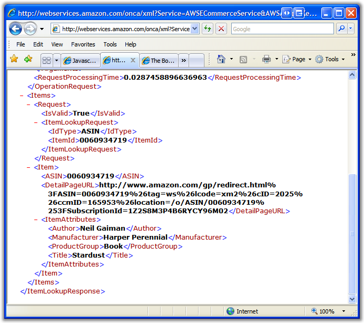The width and height of the screenshot is (364, 323).
Task: Click the tab scroll chevron button
Action: (x=184, y=61)
